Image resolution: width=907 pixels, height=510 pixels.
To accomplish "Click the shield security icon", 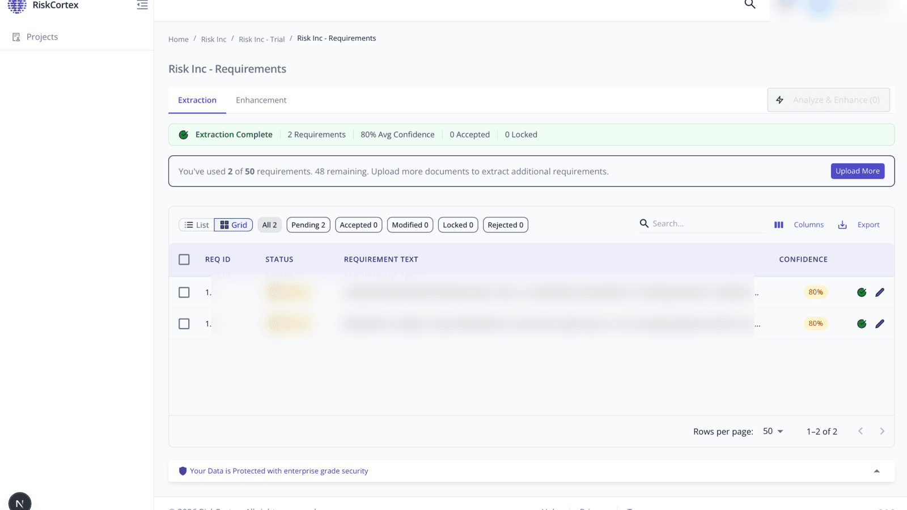I will tap(183, 471).
